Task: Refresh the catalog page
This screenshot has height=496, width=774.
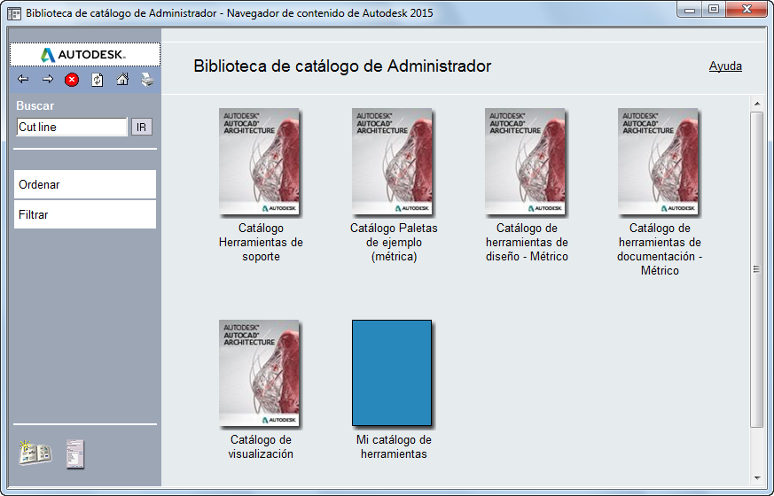Action: click(x=98, y=80)
